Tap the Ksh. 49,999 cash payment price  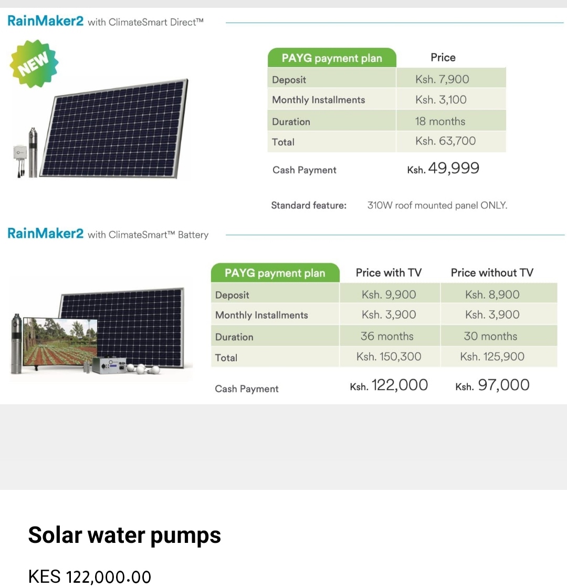[x=443, y=168]
